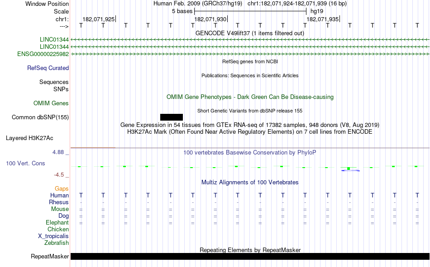Image resolution: width=430 pixels, height=267 pixels.
Task: Select the Mouse alignment row label
Action: [x=60, y=209]
